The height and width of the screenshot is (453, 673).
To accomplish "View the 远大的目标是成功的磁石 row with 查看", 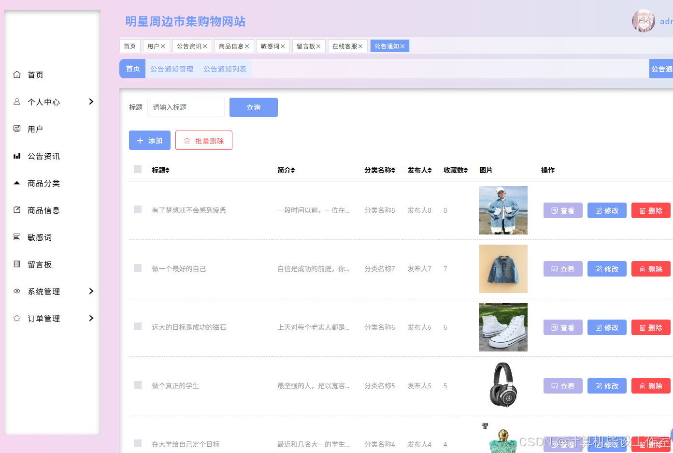I will [x=563, y=327].
